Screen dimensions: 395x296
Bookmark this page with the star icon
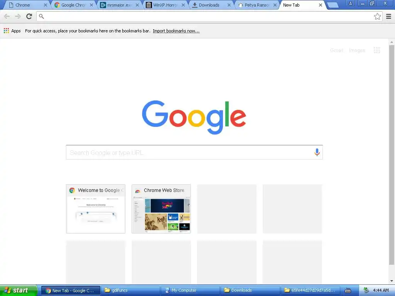tap(377, 16)
